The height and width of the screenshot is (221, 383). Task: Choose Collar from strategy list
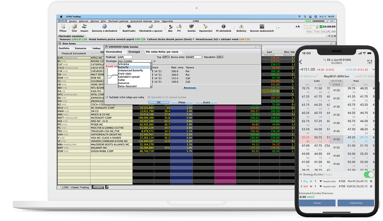134,80
